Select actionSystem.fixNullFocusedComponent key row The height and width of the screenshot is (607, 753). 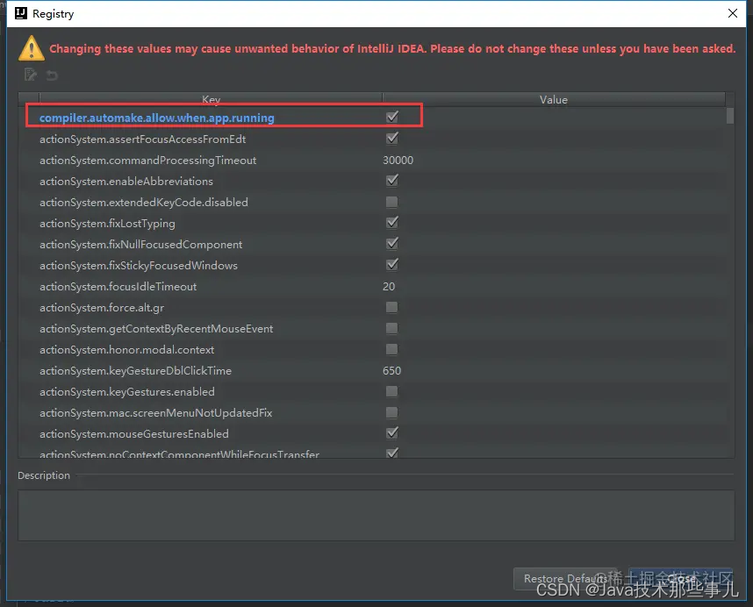pyautogui.click(x=140, y=245)
